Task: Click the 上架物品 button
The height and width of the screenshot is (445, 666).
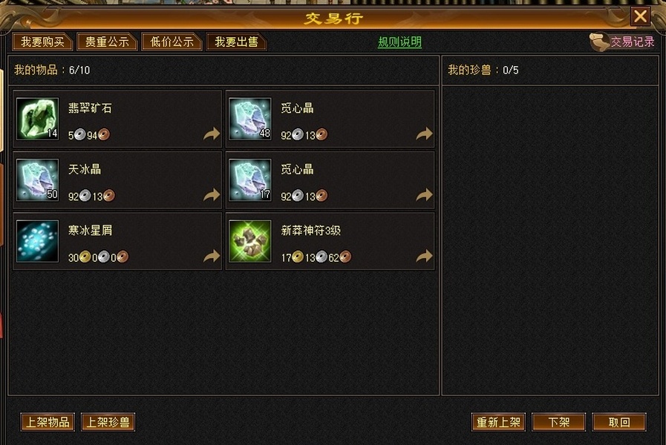Action: click(x=48, y=422)
